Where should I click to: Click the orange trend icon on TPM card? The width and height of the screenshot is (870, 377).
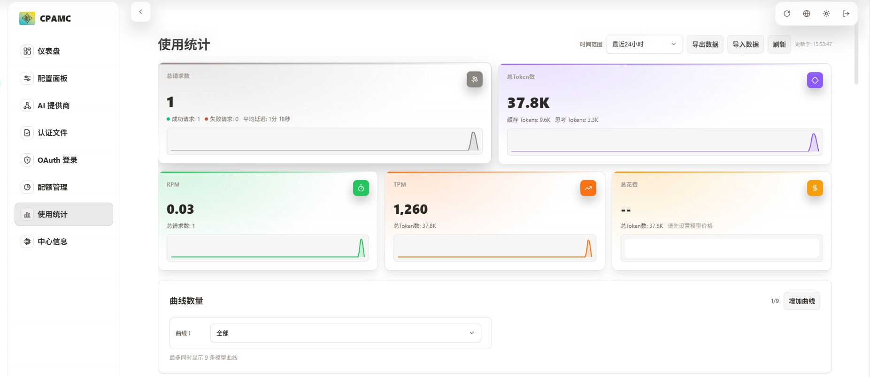588,188
